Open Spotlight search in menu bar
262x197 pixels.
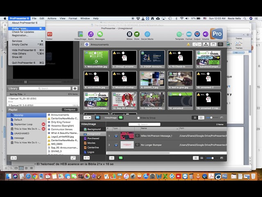[x=245, y=18]
